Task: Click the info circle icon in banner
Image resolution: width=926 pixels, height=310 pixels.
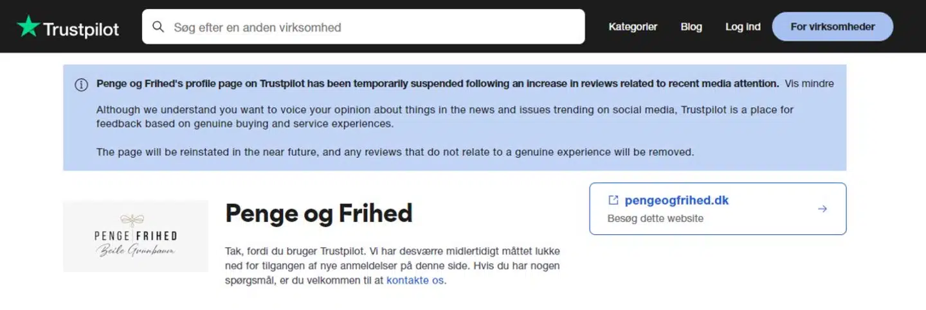Action: (81, 85)
